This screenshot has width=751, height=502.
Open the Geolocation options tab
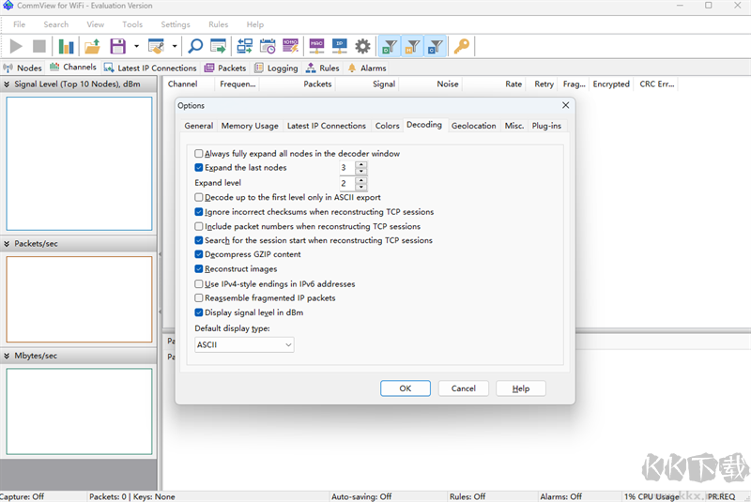pos(474,126)
